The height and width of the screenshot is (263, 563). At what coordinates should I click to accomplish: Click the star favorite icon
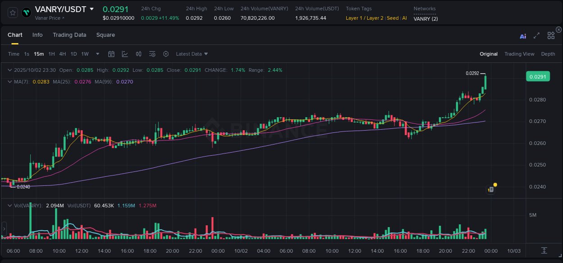[x=12, y=12]
